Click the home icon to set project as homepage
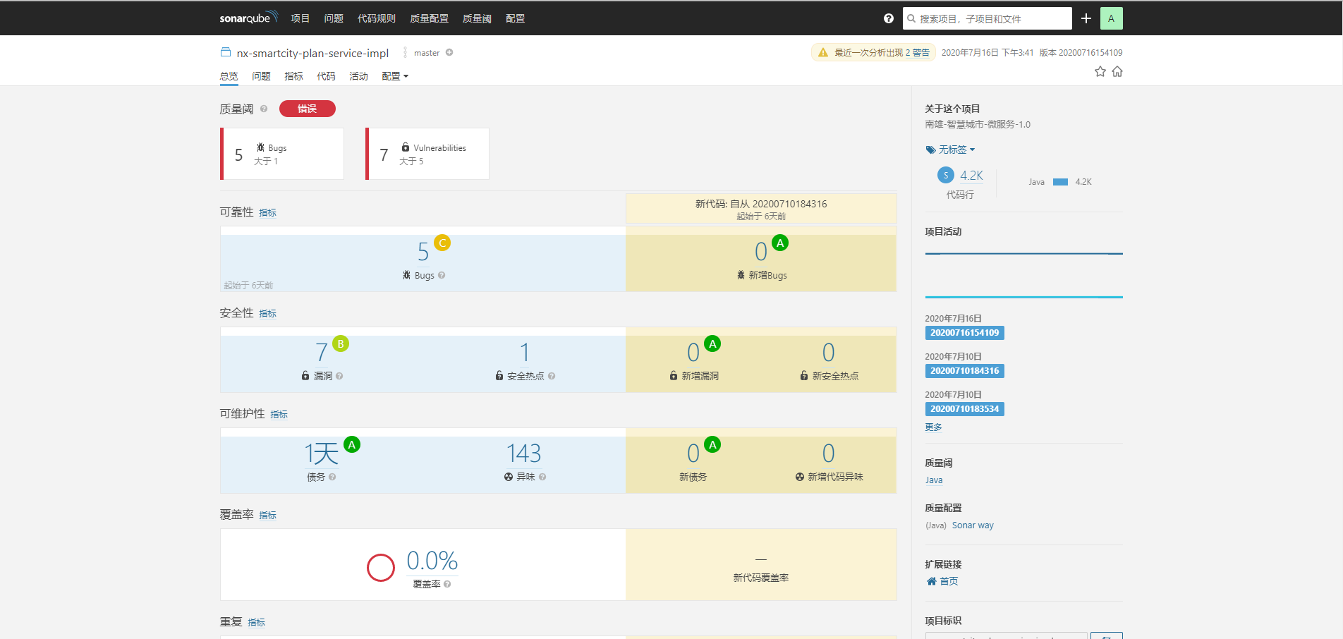Viewport: 1343px width, 639px height. pyautogui.click(x=1117, y=71)
